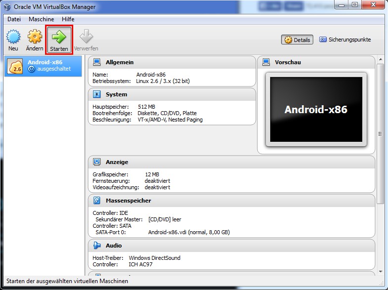The width and height of the screenshot is (388, 290).
Task: Click the Massenspeicher disk icon
Action: click(x=97, y=201)
